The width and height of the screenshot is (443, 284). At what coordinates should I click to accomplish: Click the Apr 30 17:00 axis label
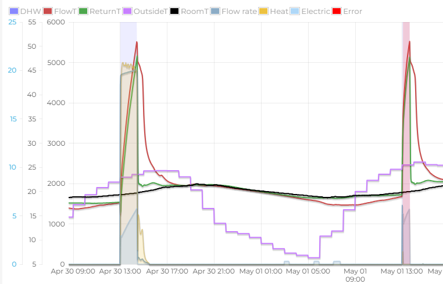[x=167, y=271]
